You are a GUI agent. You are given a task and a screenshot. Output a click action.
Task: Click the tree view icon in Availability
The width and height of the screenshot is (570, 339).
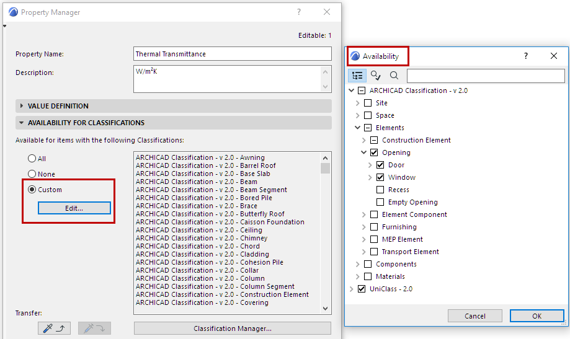[x=357, y=76]
